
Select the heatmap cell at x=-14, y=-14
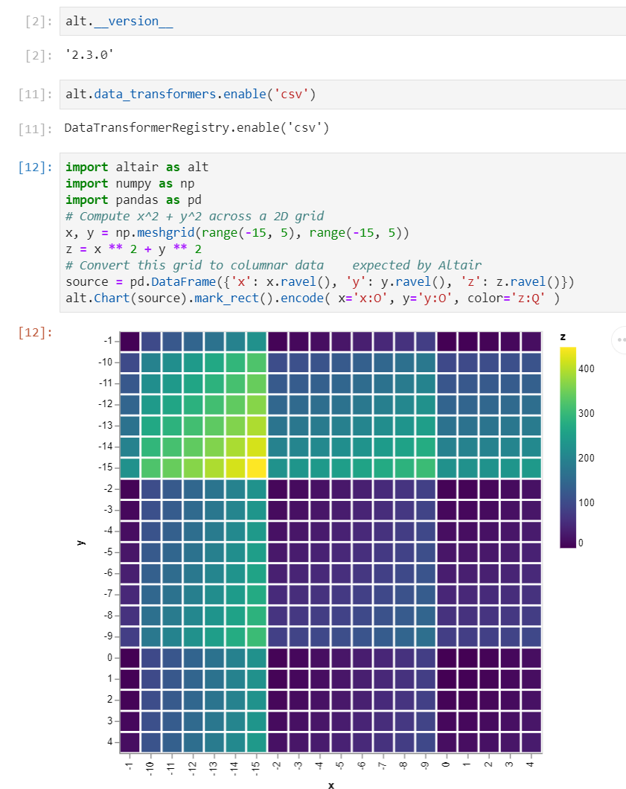point(235,447)
